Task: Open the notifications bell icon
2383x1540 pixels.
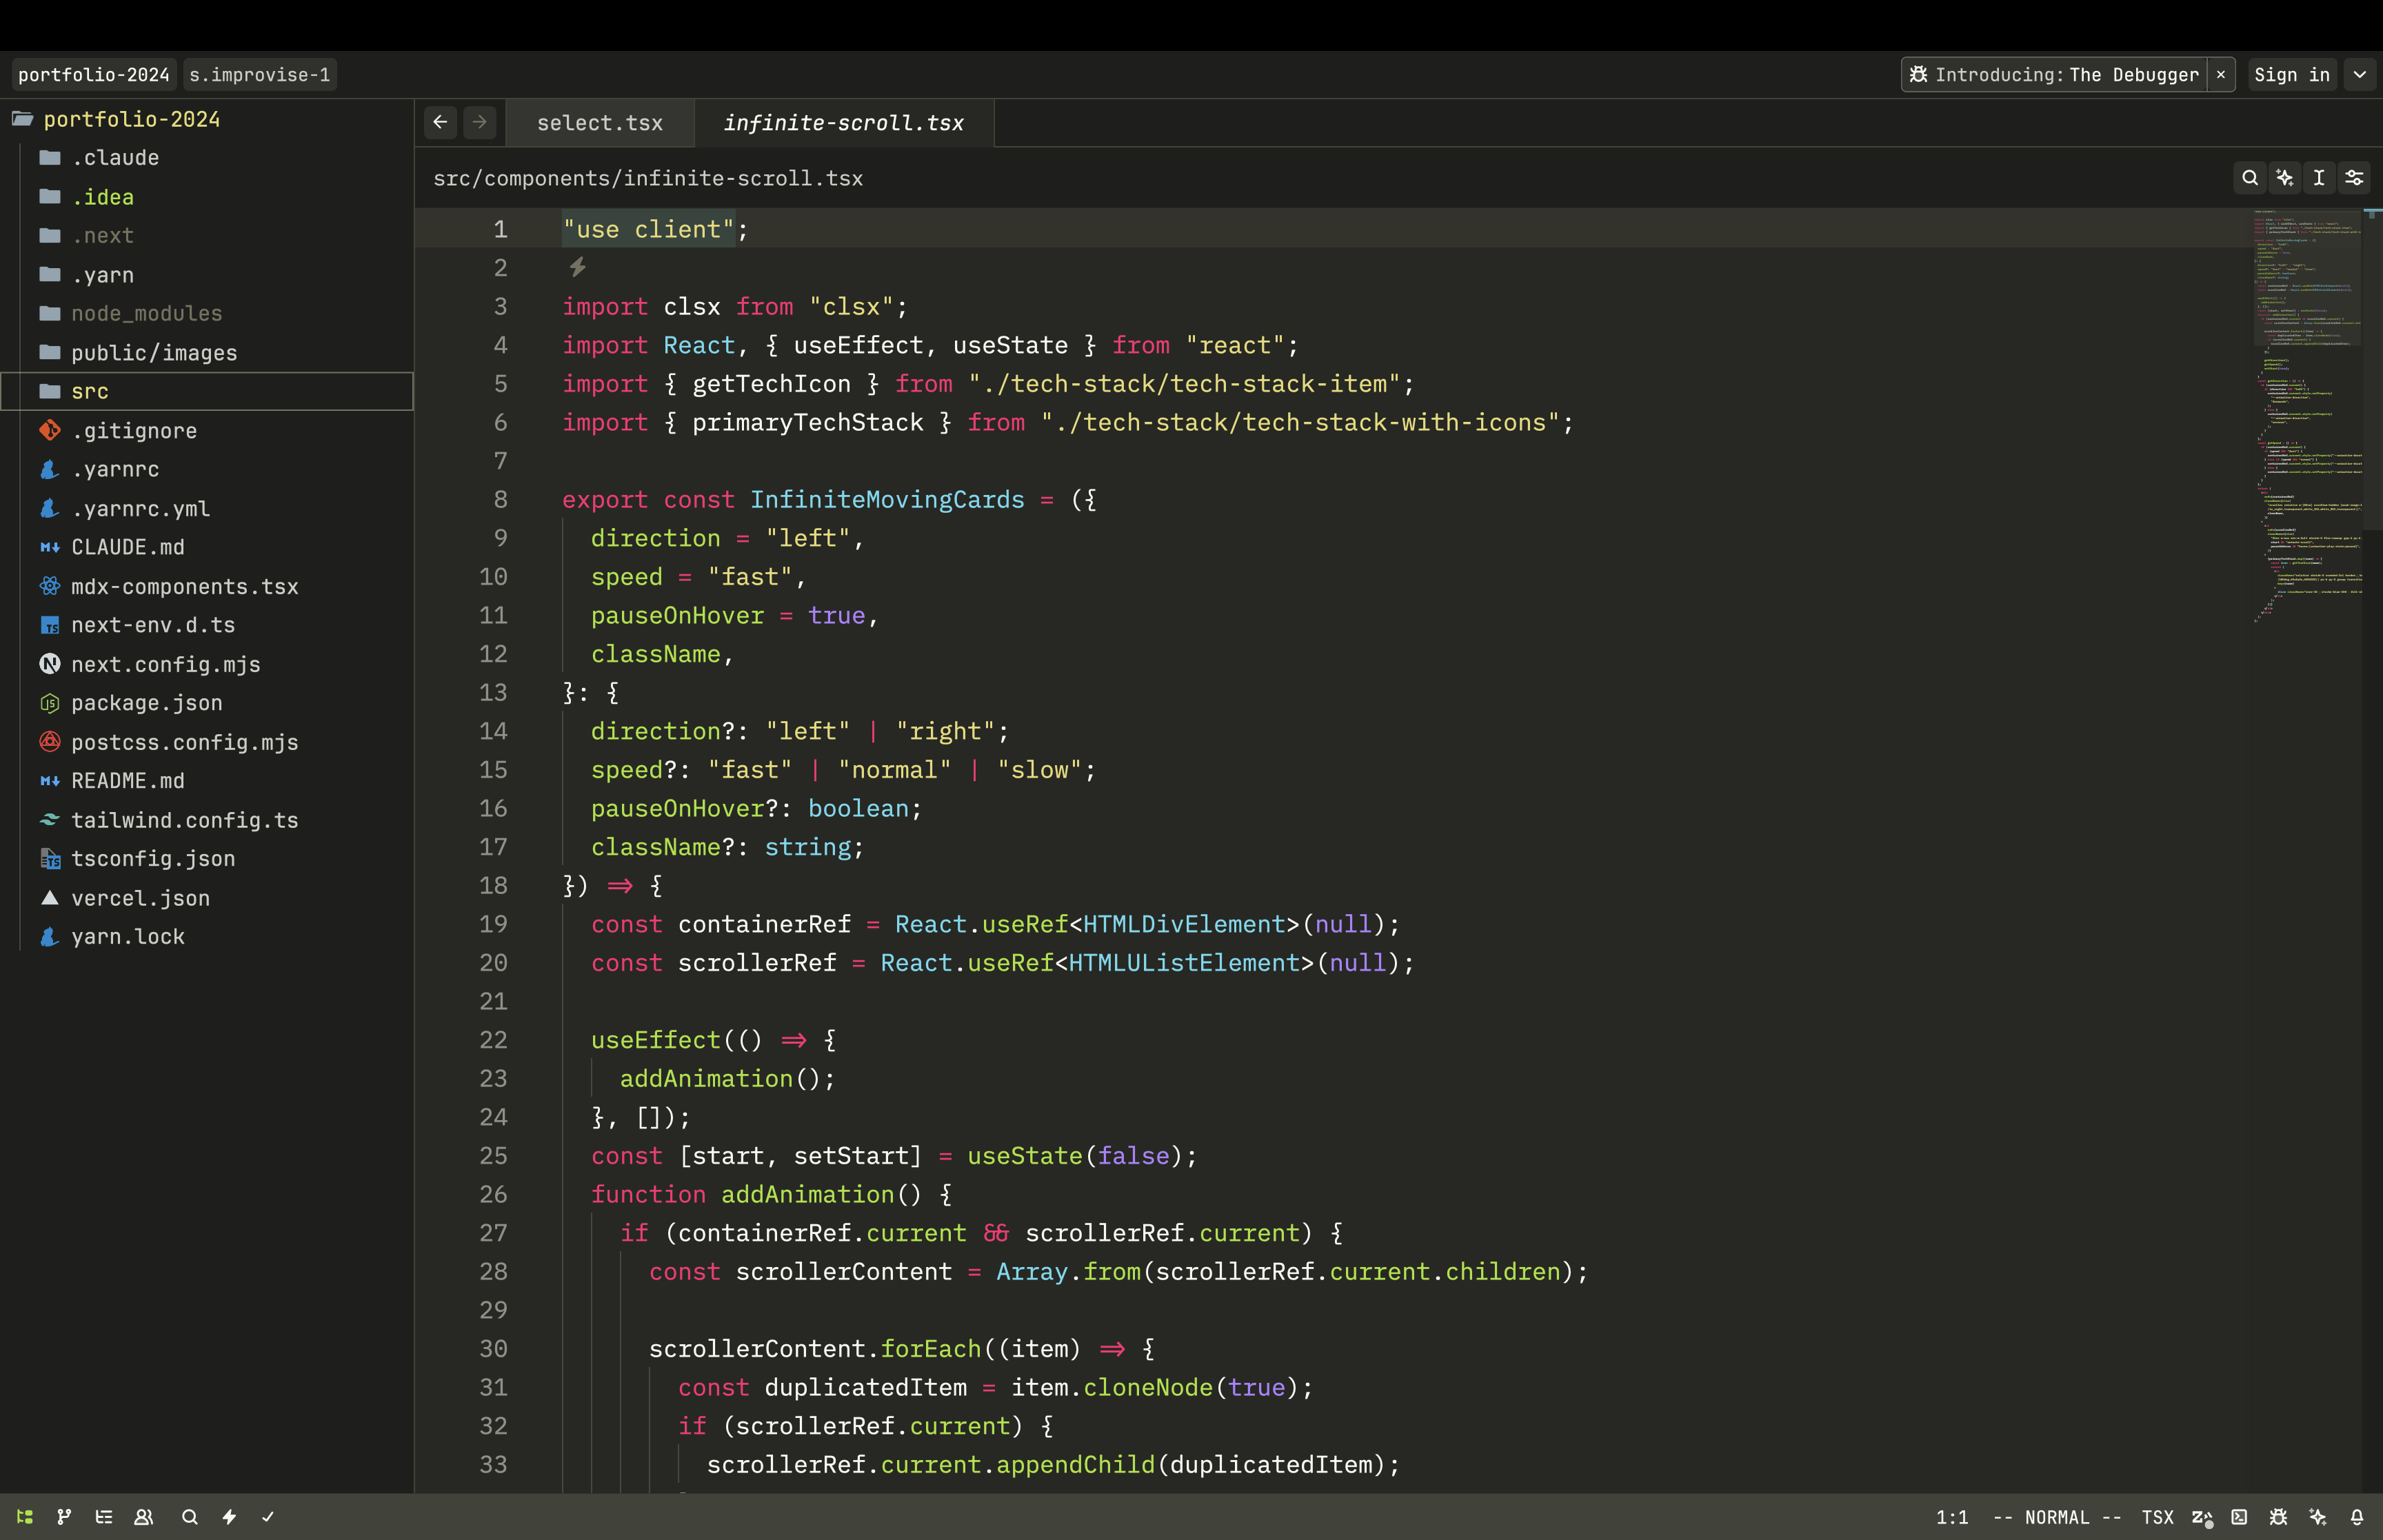Action: [x=2357, y=1517]
